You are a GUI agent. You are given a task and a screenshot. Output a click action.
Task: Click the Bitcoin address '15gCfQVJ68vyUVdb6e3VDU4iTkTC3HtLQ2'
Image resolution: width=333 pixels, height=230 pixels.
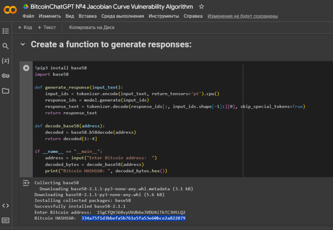click(141, 212)
